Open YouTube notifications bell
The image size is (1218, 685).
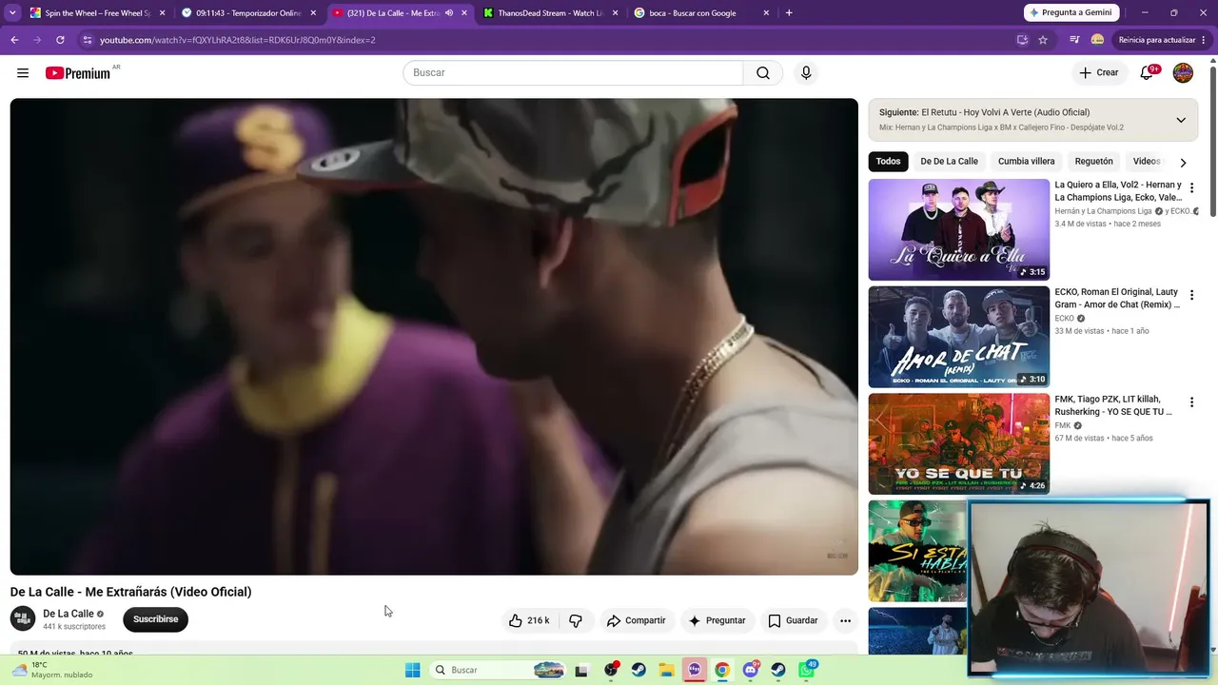pyautogui.click(x=1148, y=73)
